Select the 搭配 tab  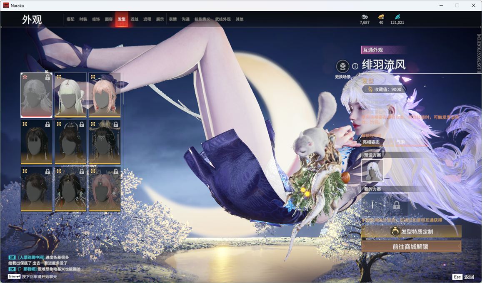pyautogui.click(x=70, y=19)
